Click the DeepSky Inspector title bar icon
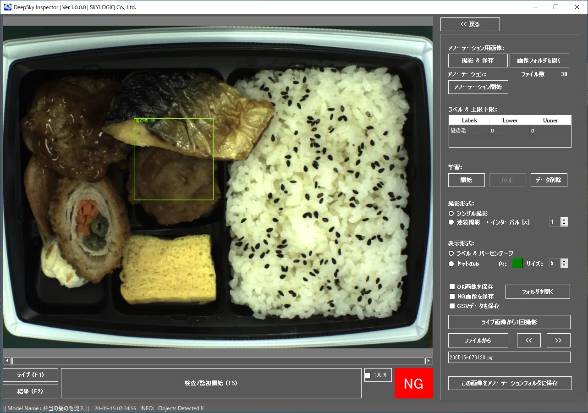588x413 pixels. pos(8,7)
